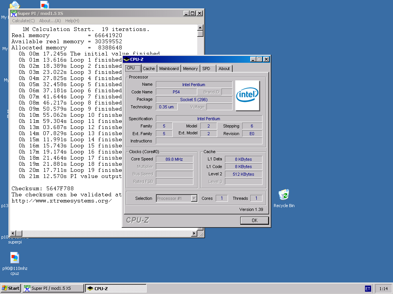The height and width of the screenshot is (294, 393).
Task: Open the About...(A) menu in Super PI
Action: click(50, 21)
